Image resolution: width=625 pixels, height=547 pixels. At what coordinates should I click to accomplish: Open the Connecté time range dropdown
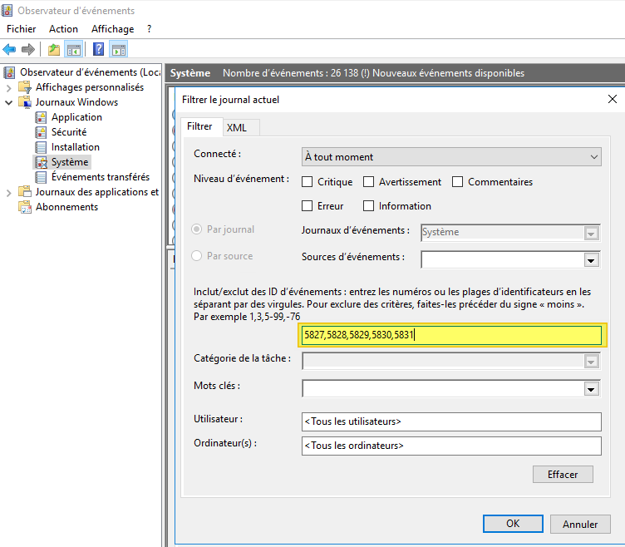[451, 157]
